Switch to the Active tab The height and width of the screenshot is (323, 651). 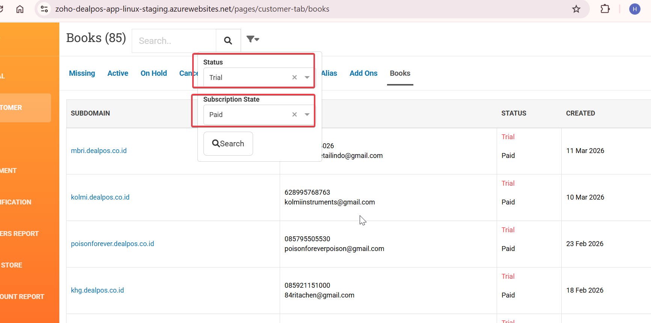(x=118, y=73)
